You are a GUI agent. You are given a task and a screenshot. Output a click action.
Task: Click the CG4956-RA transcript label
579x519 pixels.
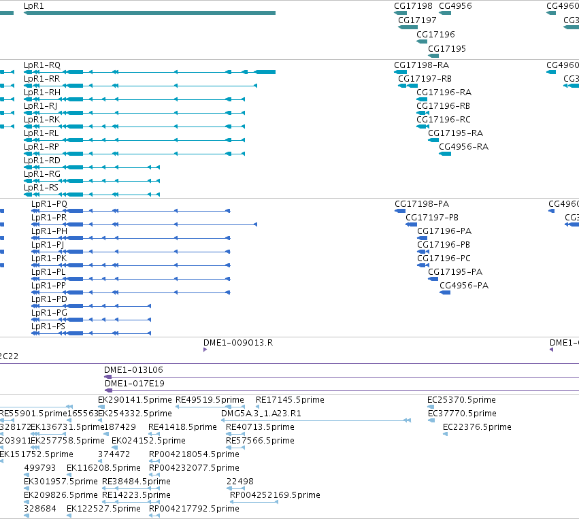coord(464,146)
